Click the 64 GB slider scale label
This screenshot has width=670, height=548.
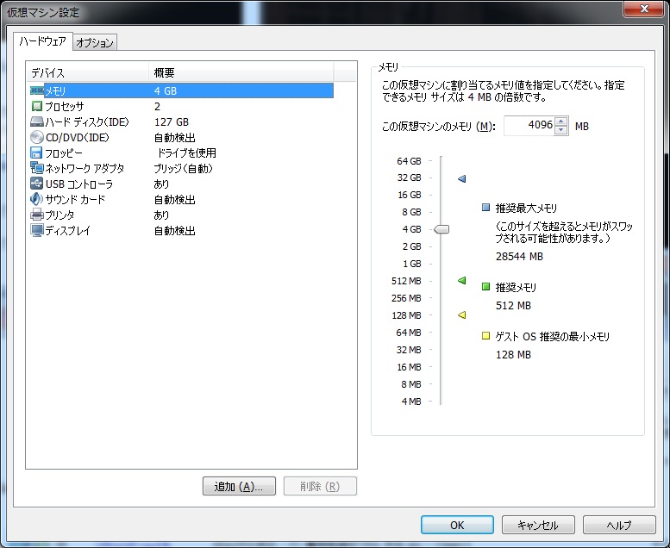(x=409, y=161)
